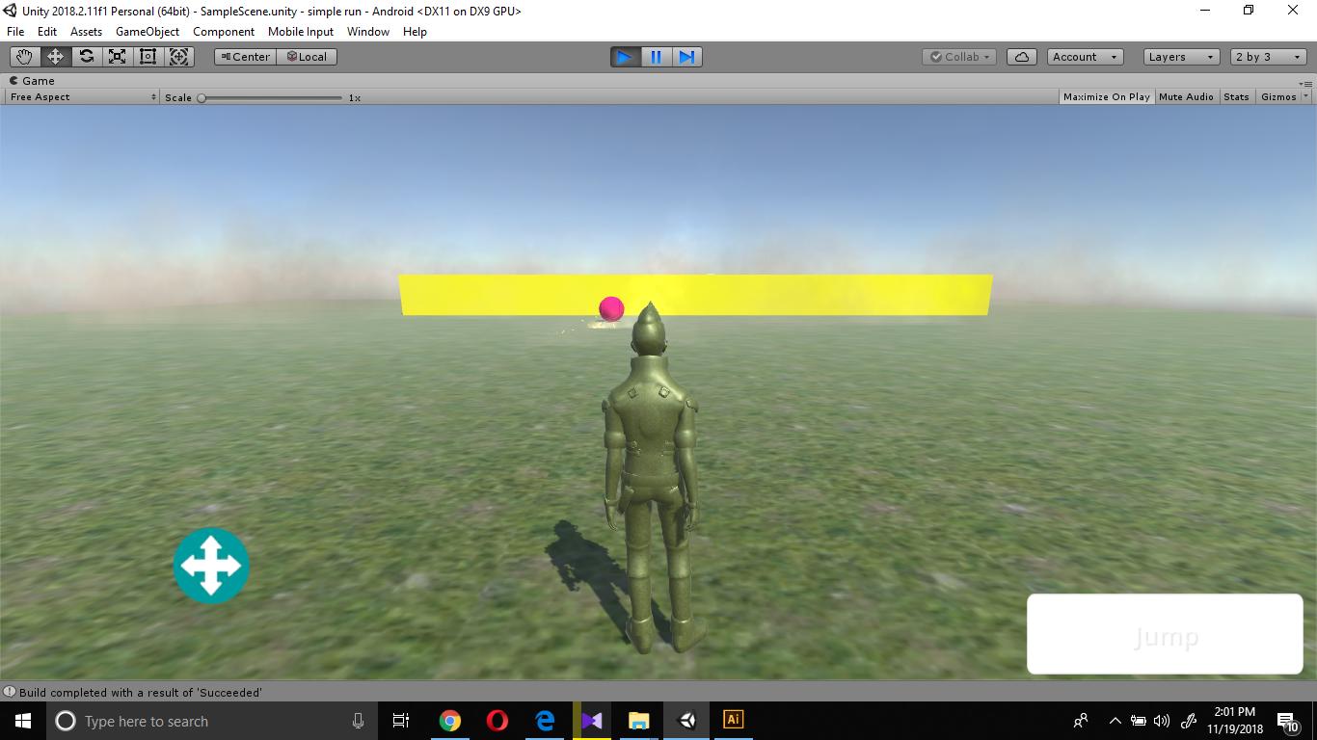This screenshot has height=740, width=1317.
Task: Click the taskbar search box
Action: click(x=210, y=721)
